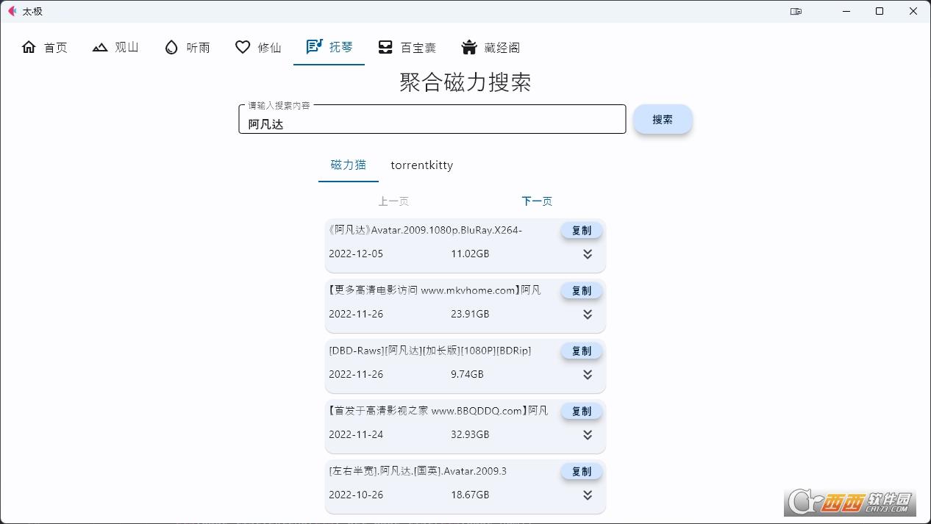
Task: Click the 搜索 button
Action: pyautogui.click(x=663, y=119)
